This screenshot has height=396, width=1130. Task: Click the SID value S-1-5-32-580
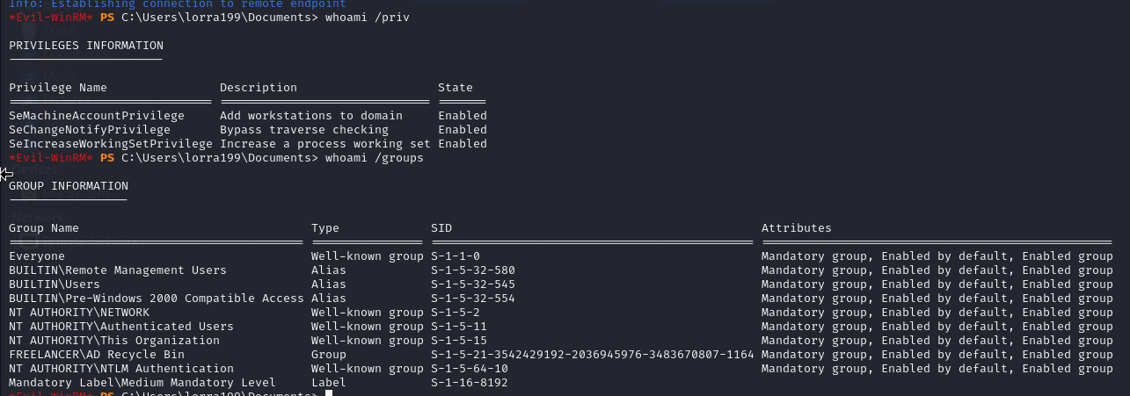(473, 270)
